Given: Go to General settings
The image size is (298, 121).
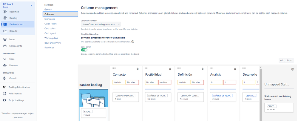Looking at the screenshot, I should pos(48,9).
